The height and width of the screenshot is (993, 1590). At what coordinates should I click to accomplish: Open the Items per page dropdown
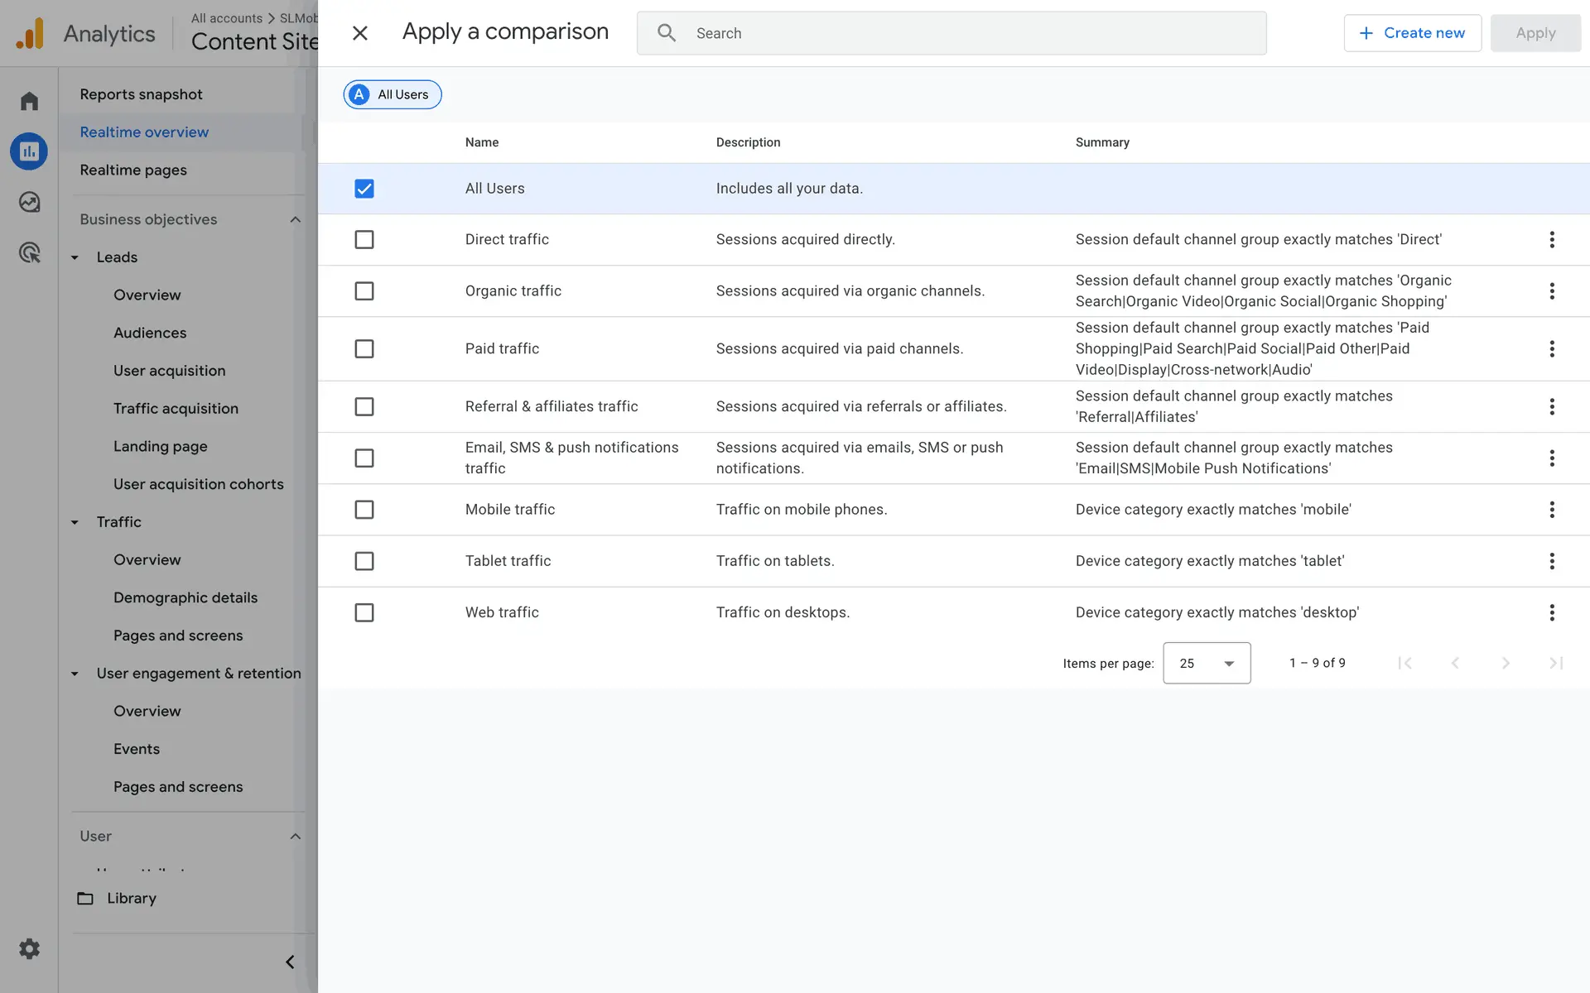coord(1206,663)
